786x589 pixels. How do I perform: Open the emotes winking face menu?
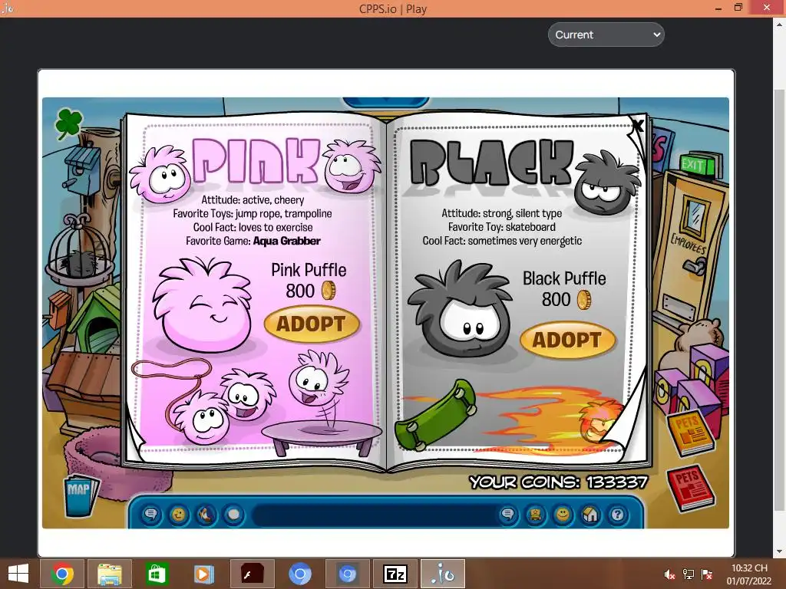point(178,515)
